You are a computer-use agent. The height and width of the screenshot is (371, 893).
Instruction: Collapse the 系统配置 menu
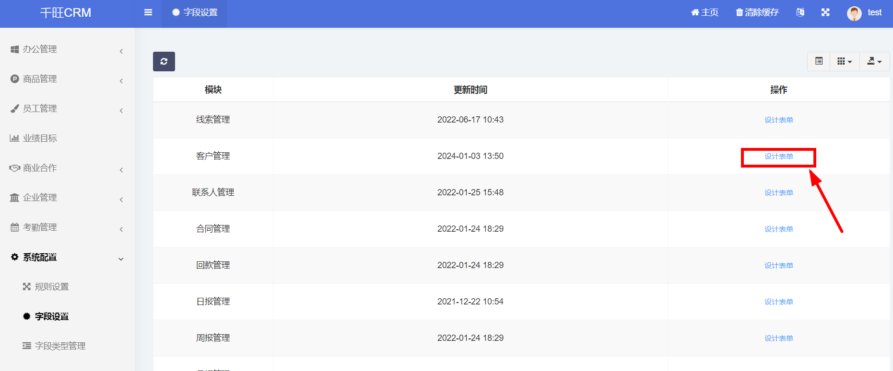(x=67, y=257)
